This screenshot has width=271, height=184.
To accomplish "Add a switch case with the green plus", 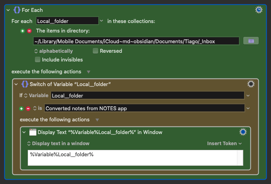I will [21, 109].
